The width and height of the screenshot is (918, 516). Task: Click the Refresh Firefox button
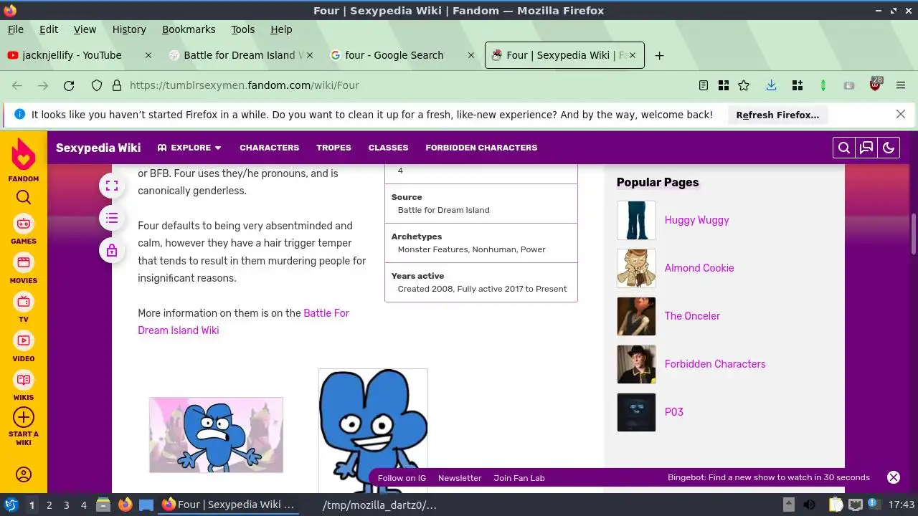777,115
